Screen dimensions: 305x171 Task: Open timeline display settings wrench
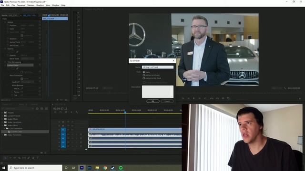click(77, 112)
